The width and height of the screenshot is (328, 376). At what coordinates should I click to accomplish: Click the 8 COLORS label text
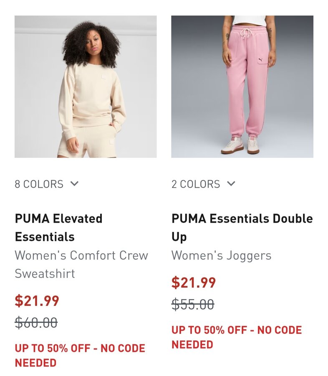39,184
